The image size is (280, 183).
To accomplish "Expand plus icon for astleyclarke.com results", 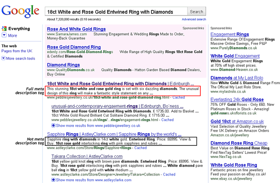I will click(x=53, y=180).
